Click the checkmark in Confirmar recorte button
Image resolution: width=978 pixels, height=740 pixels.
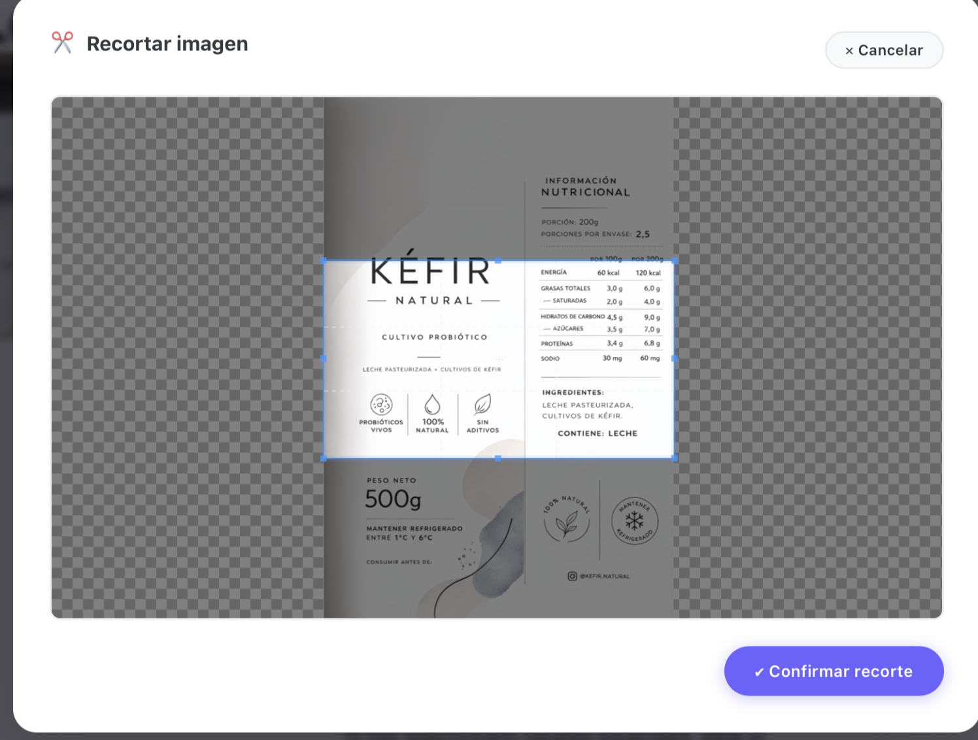(758, 672)
